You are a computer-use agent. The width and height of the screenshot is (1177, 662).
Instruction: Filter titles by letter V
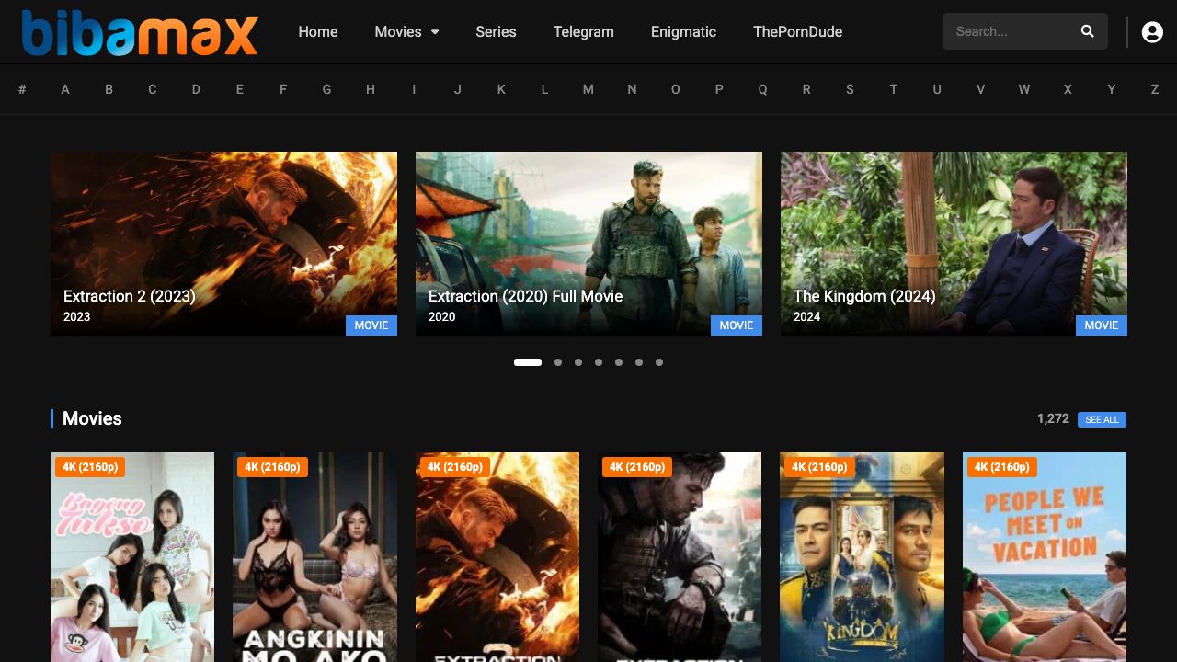980,89
